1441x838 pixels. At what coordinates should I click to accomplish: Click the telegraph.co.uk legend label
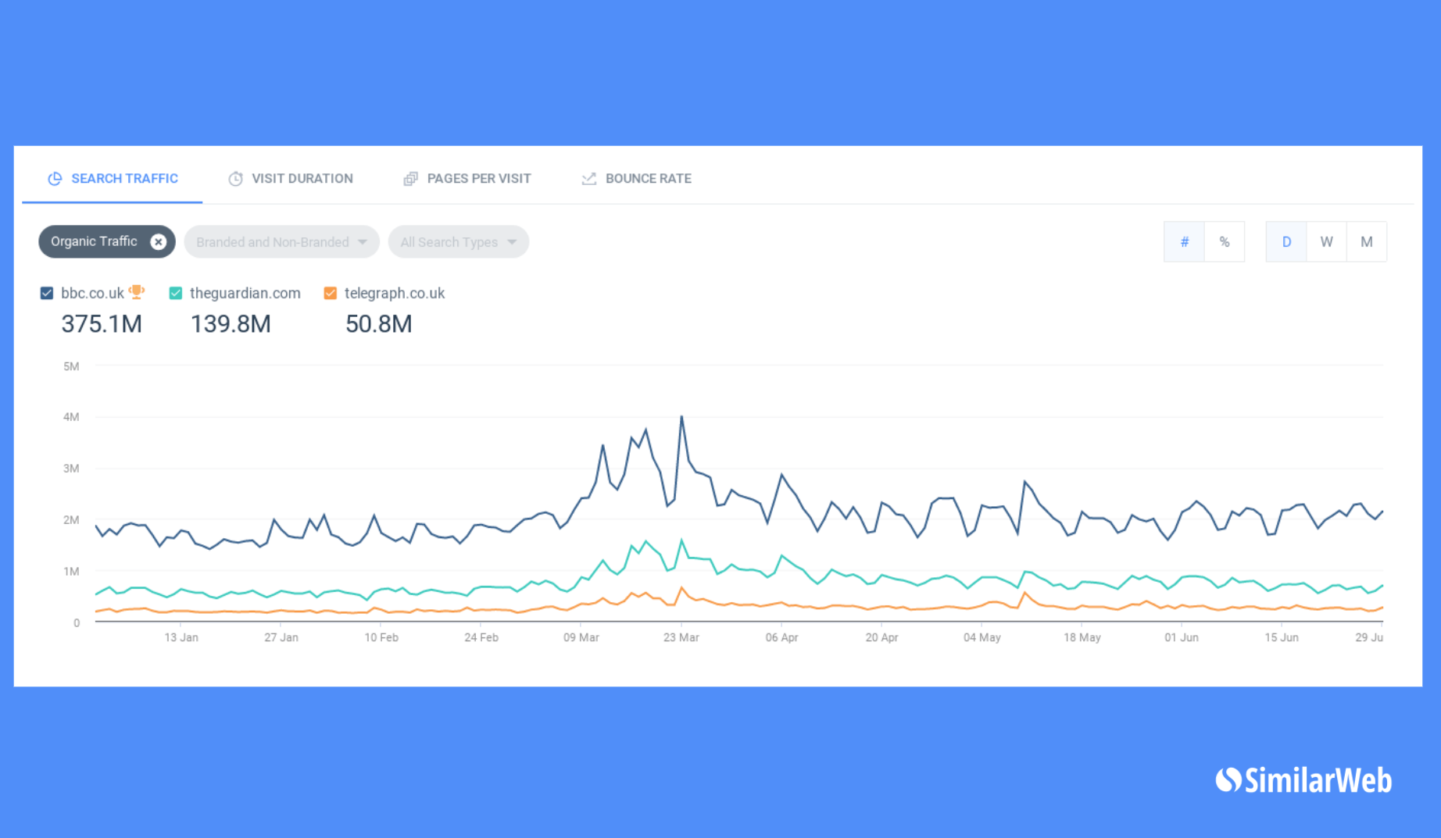click(395, 293)
